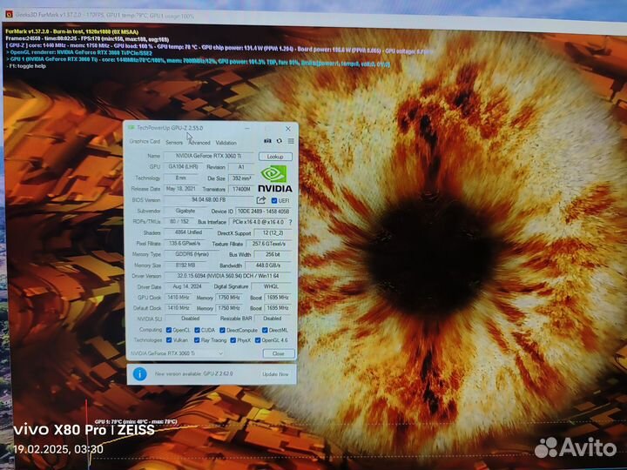Toggle the OpenCL checkbox
627x470 pixels.
coord(169,330)
